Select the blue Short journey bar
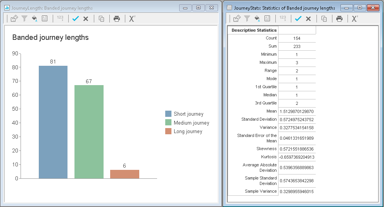This screenshot has width=384, height=207. (x=53, y=122)
